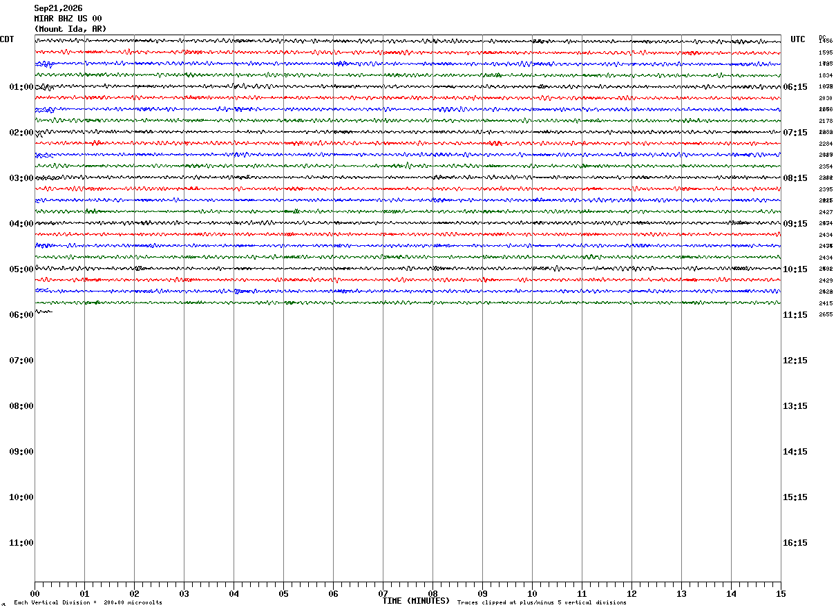Click the short black trace at 06:00
Image resolution: width=836 pixels, height=612 pixels.
click(x=44, y=312)
